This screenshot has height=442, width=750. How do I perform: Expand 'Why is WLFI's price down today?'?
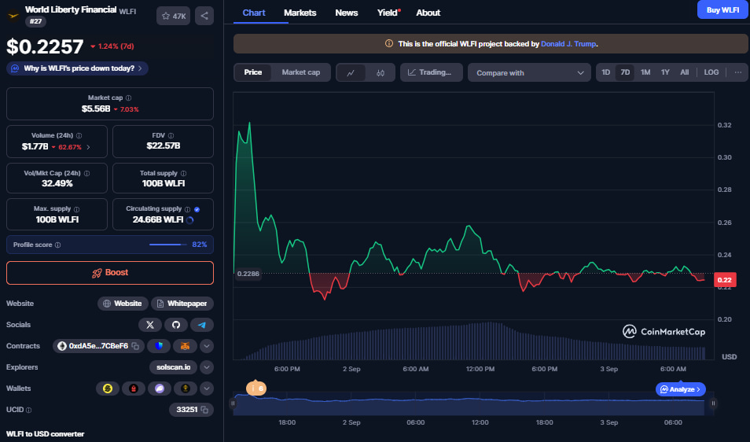(x=77, y=68)
